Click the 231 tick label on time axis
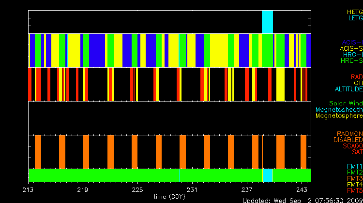Screen dimensions: 363x203 193,189
